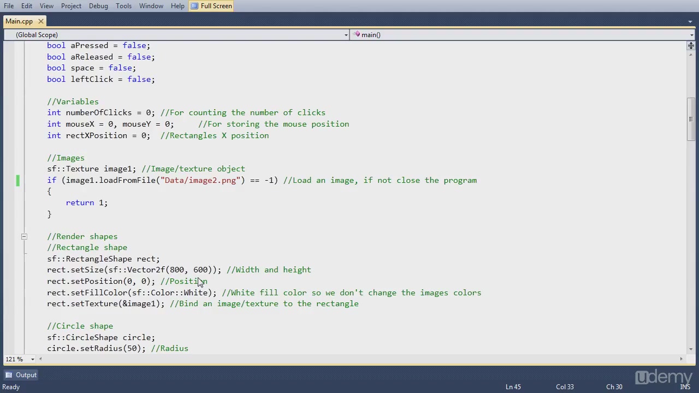Collapse the Render shapes code region
The height and width of the screenshot is (393, 699).
click(24, 236)
